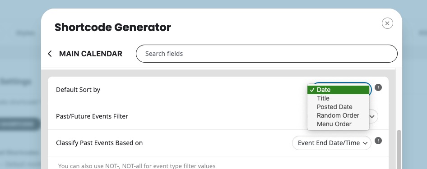The width and height of the screenshot is (427, 169).
Task: Select Date option in sort dropdown
Action: (x=338, y=90)
